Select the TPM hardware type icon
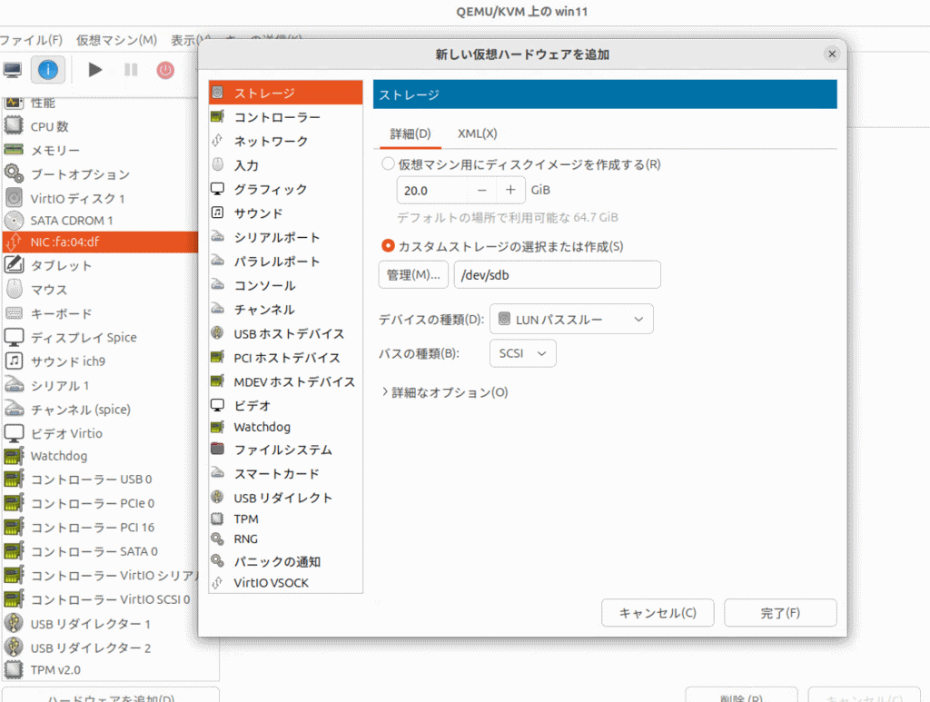930x702 pixels. pos(217,519)
